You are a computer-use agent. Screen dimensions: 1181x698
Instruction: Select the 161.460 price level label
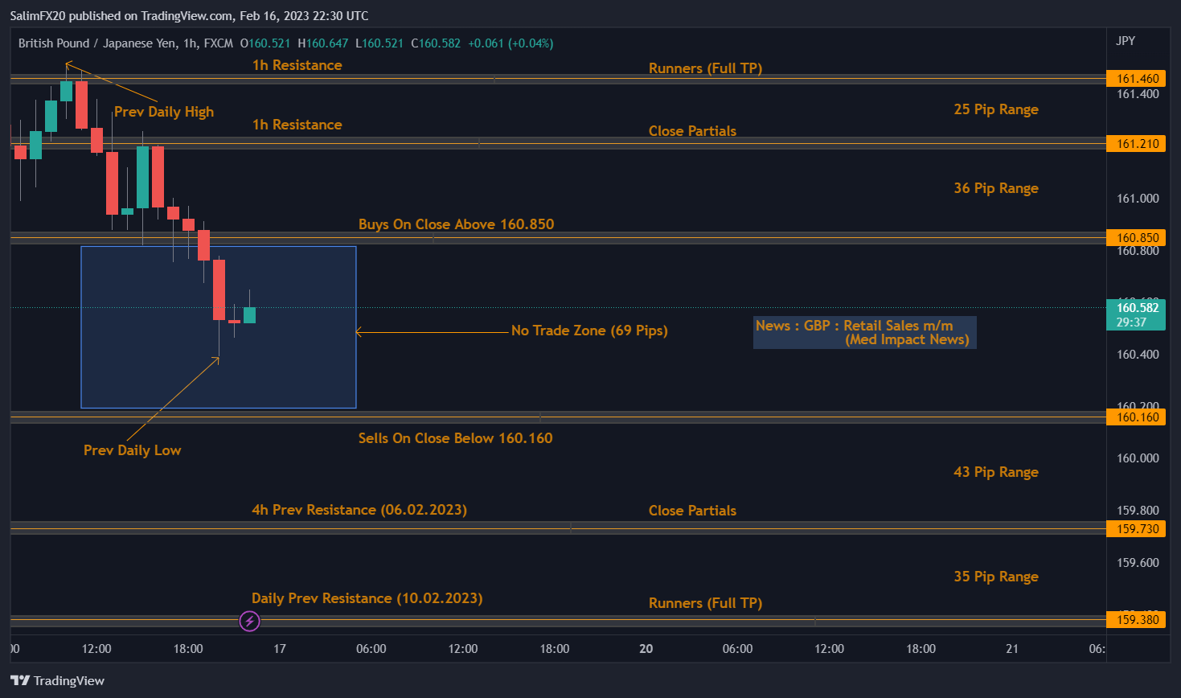coord(1137,79)
